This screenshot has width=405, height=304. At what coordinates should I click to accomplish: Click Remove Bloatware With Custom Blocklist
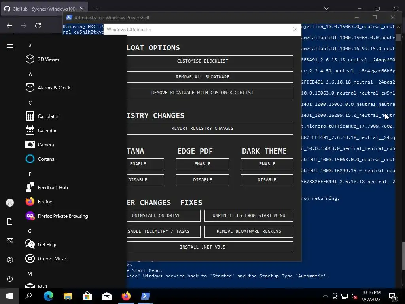[210, 93]
